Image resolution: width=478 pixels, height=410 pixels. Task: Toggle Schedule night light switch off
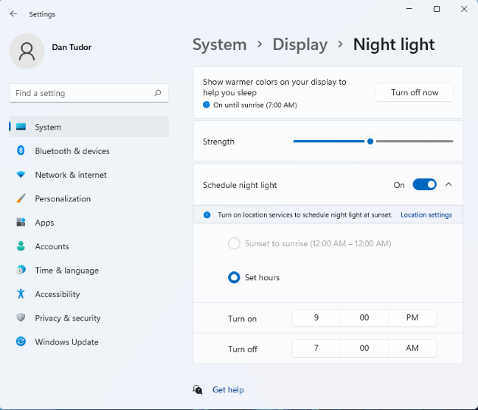(424, 184)
